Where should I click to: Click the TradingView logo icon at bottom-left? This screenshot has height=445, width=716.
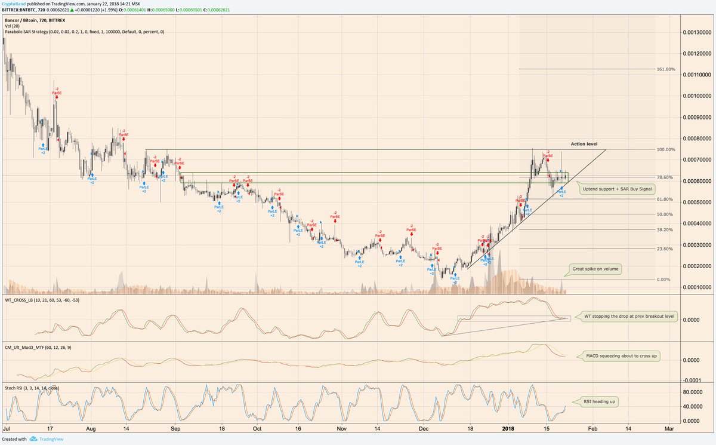35,440
